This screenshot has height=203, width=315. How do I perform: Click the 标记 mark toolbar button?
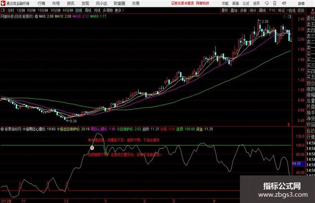click(281, 10)
